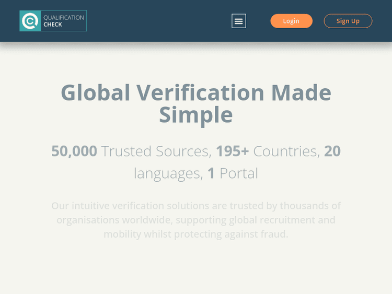
Task: Click the bold '20' number
Action: [332, 151]
